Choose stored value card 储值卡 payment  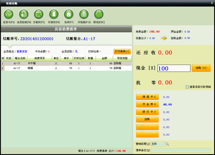point(147,97)
